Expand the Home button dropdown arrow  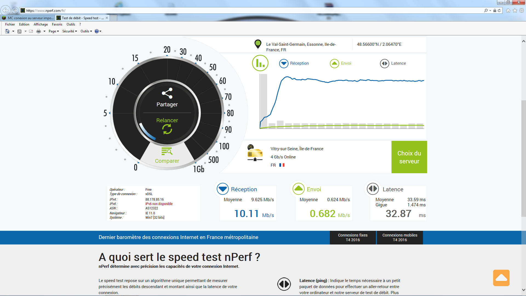tap(13, 31)
